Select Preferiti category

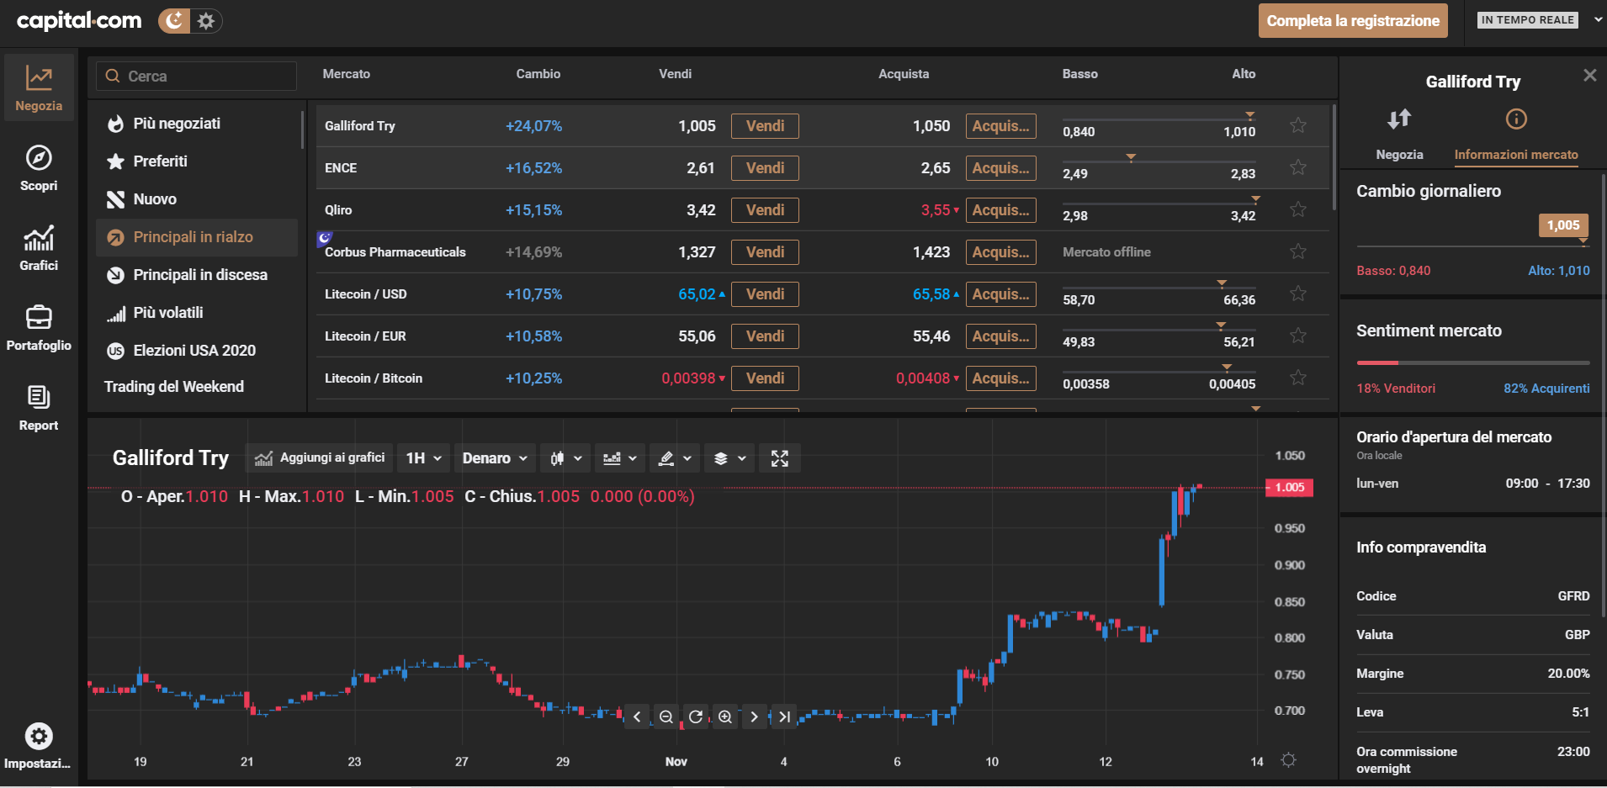point(197,161)
